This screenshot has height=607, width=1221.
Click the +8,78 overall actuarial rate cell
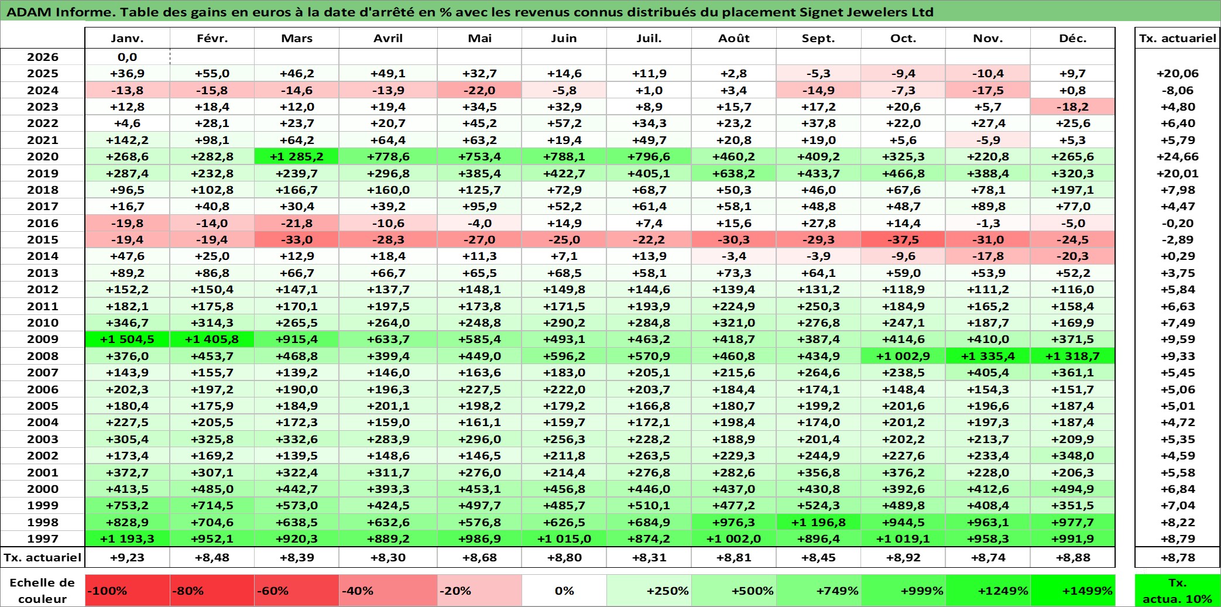tap(1178, 557)
